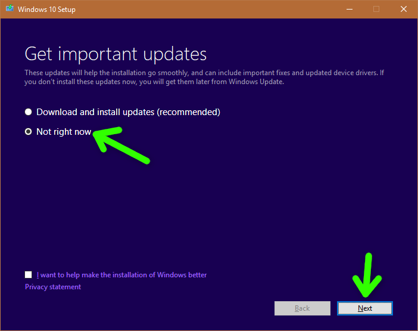This screenshot has width=418, height=331.
Task: Click the 'Windows 10 Setup' title text
Action: click(x=46, y=10)
